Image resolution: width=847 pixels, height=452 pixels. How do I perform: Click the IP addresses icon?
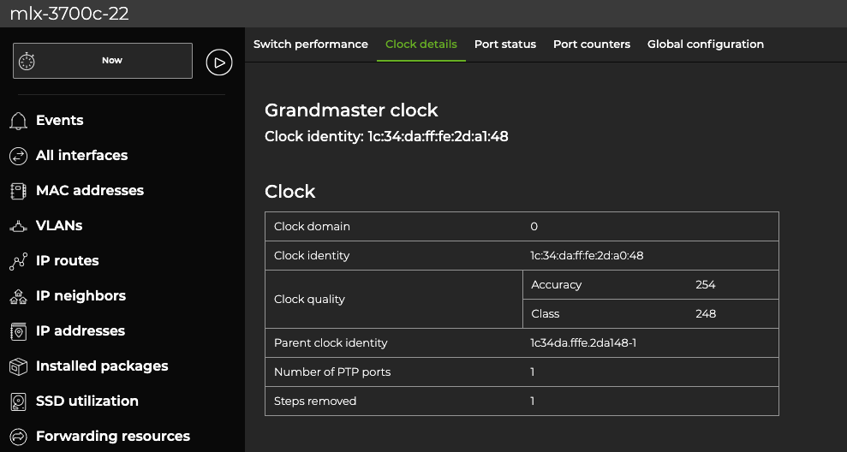(18, 331)
